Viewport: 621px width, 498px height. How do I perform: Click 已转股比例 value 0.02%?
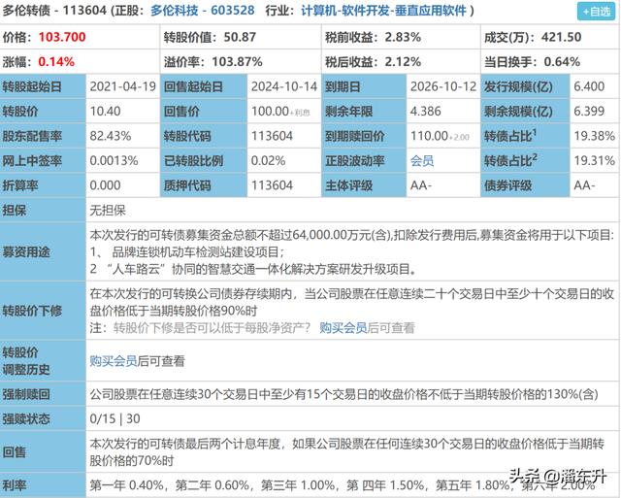[268, 161]
